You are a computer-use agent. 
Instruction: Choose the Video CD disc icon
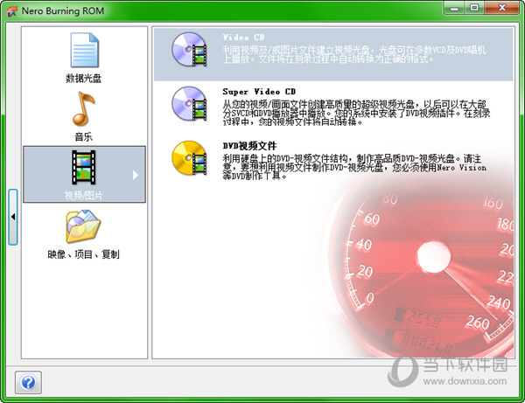[189, 49]
